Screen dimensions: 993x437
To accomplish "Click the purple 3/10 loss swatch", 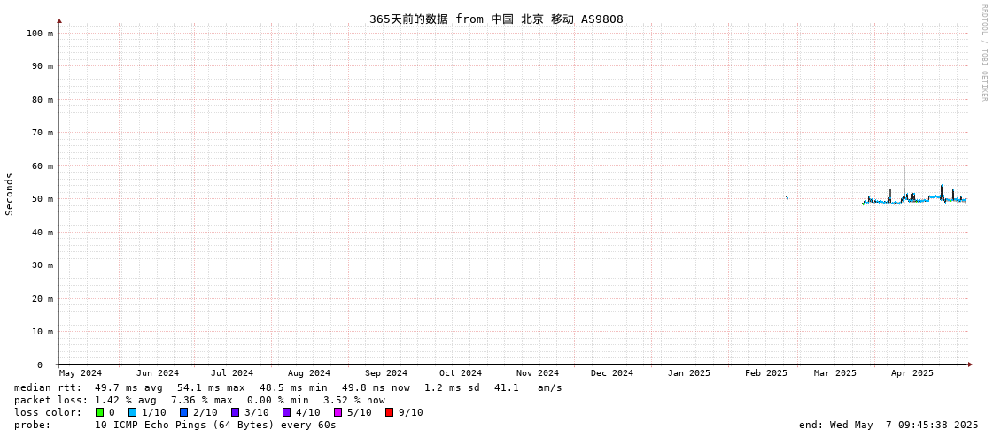I will tap(235, 412).
